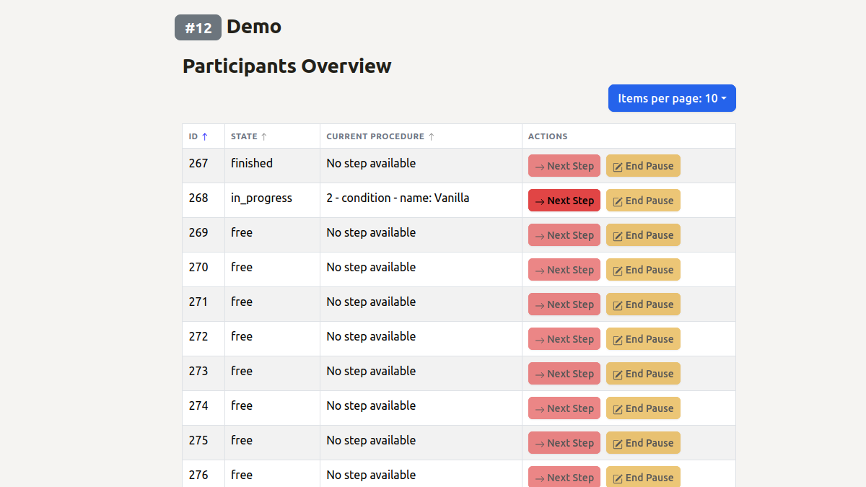The height and width of the screenshot is (487, 866).
Task: Open the Items per page dropdown
Action: point(672,98)
